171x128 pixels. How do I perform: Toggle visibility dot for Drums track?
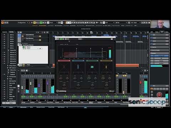tap(4, 98)
